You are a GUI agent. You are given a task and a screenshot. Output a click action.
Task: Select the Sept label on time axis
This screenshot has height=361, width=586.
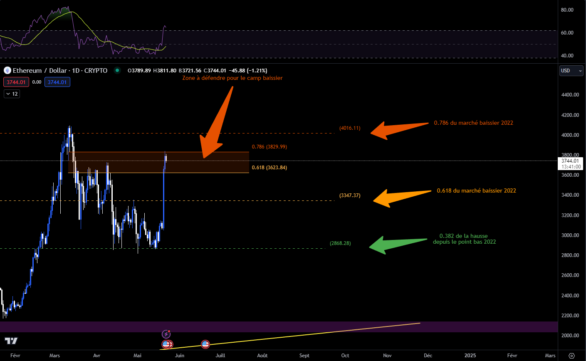click(304, 356)
